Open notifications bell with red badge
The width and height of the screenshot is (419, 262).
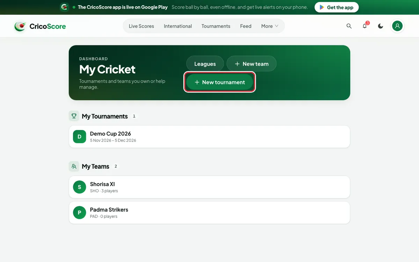[365, 26]
